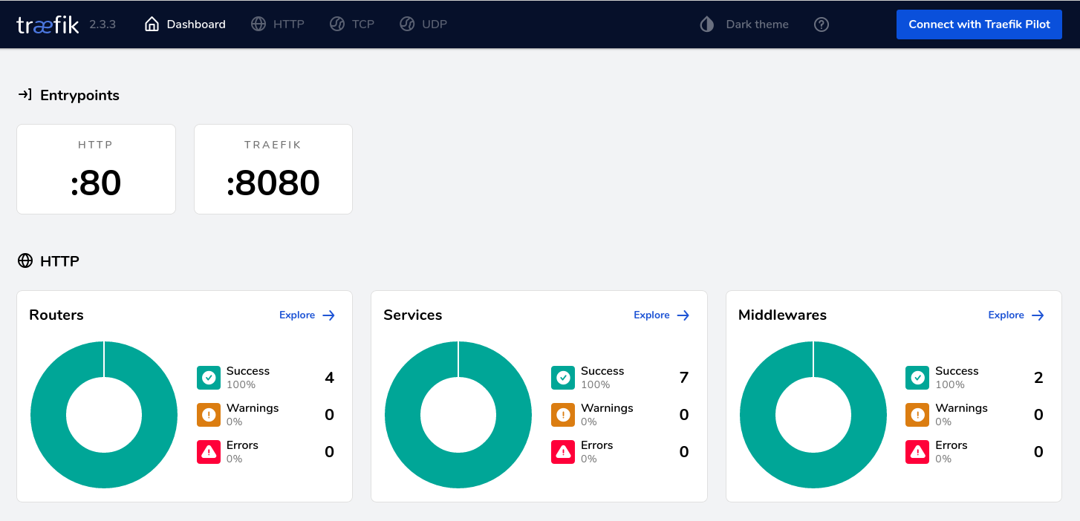Click the Middlewares Explore arrow icon
The height and width of the screenshot is (521, 1080).
pos(1038,315)
